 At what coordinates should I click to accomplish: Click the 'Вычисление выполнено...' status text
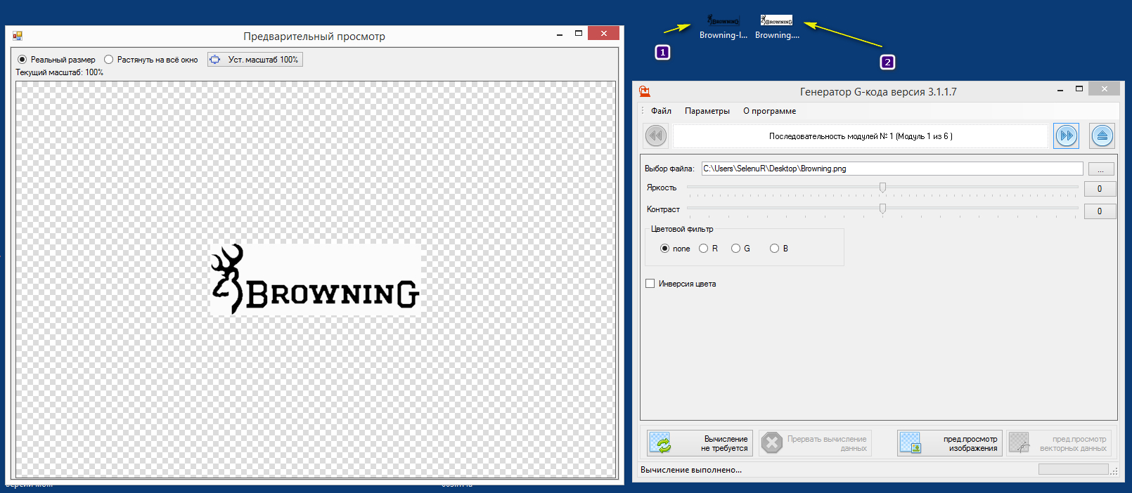691,470
